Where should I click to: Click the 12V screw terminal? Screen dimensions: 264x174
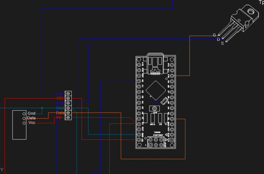pyautogui.click(x=69, y=98)
